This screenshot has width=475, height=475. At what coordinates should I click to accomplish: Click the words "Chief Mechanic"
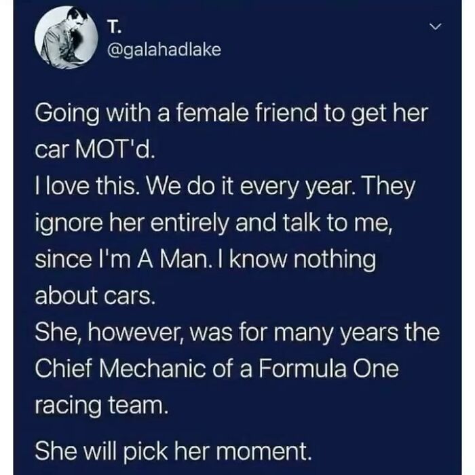tap(120, 369)
